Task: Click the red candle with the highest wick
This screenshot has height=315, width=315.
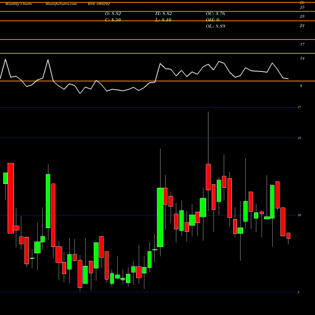Action: click(209, 177)
